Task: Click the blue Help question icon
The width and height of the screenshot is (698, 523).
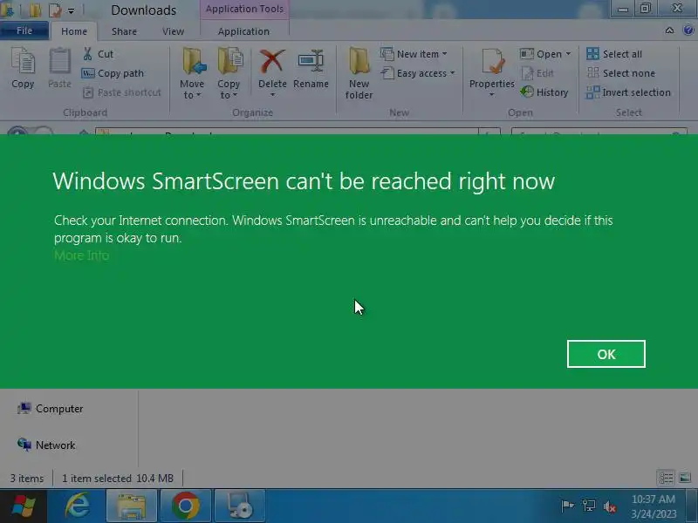Action: (688, 31)
